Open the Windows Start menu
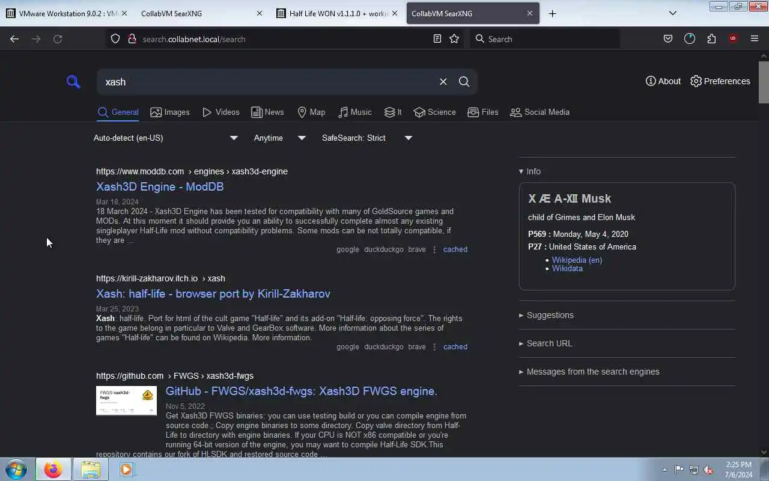The image size is (769, 481). coord(16,469)
